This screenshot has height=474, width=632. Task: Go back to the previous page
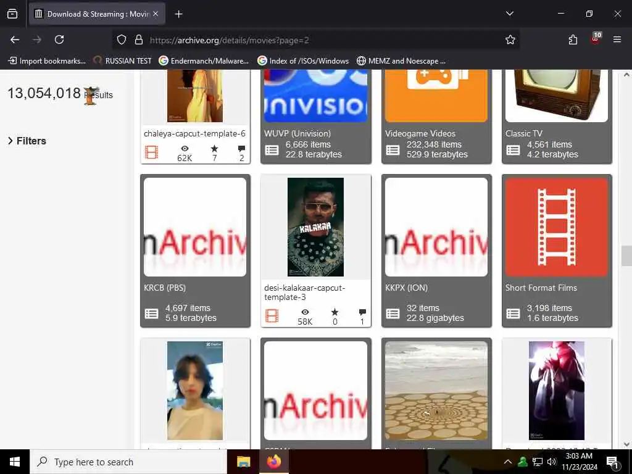[15, 39]
